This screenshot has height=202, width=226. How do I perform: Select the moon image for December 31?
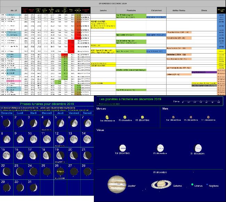34,188
